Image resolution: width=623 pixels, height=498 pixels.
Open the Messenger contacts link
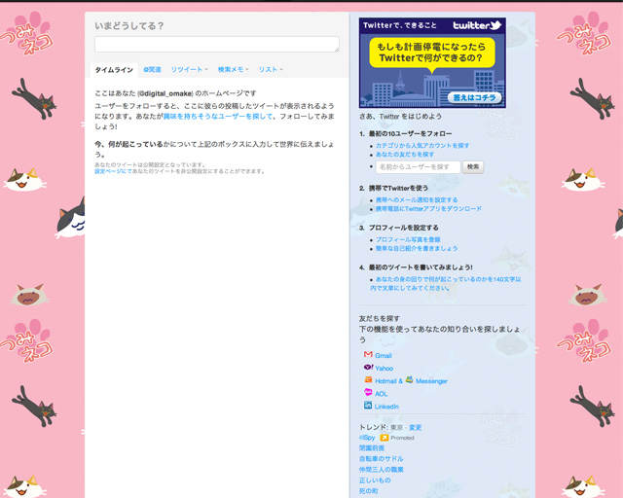[431, 381]
